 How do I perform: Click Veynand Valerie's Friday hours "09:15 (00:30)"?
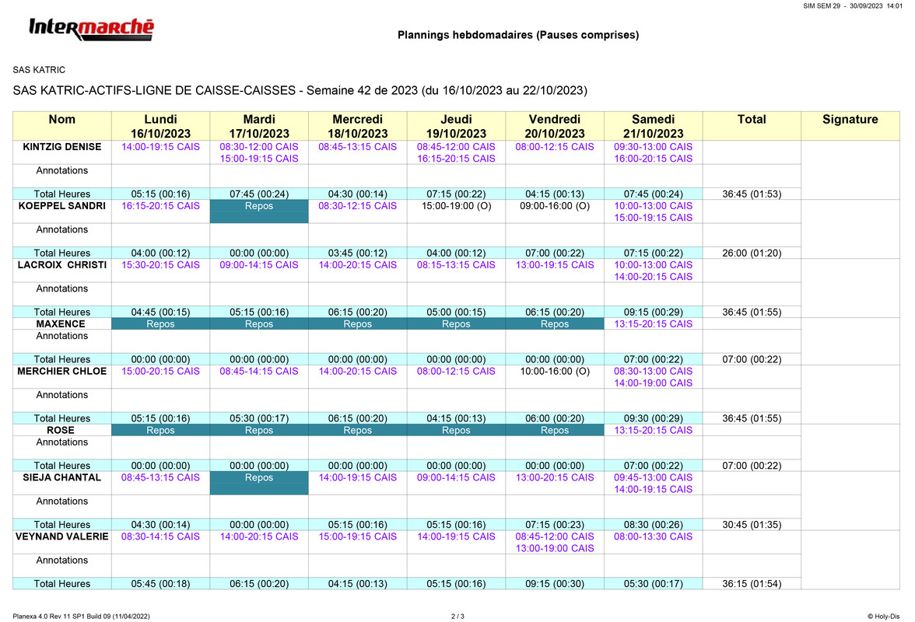[555, 584]
